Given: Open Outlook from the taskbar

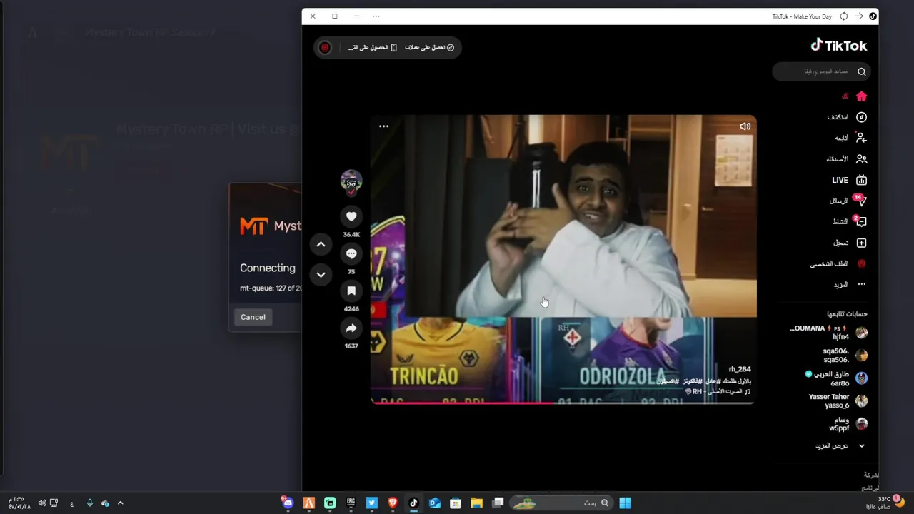Looking at the screenshot, I should click(434, 503).
